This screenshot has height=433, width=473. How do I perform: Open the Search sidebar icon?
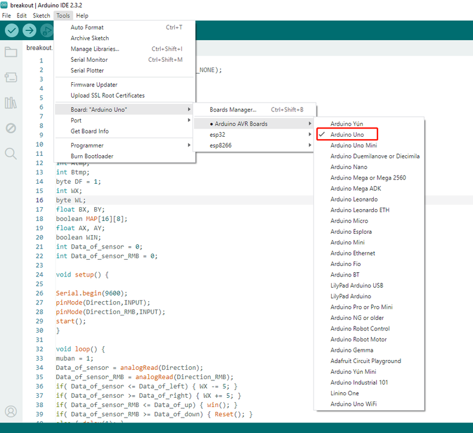point(11,153)
